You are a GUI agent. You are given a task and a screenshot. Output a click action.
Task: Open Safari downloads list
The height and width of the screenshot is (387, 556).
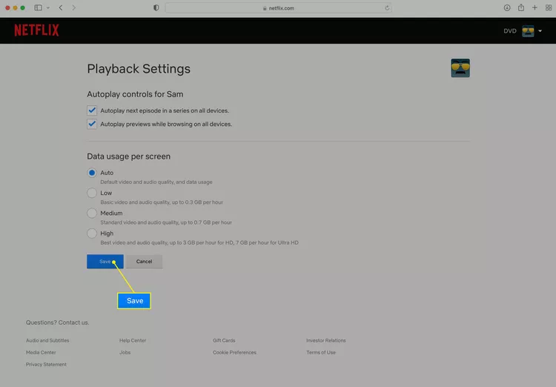pyautogui.click(x=507, y=7)
